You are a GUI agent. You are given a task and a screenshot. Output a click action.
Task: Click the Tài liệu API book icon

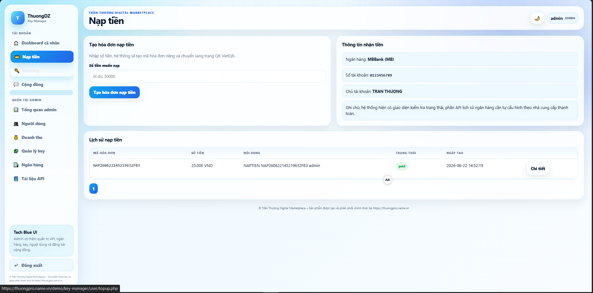pyautogui.click(x=16, y=179)
